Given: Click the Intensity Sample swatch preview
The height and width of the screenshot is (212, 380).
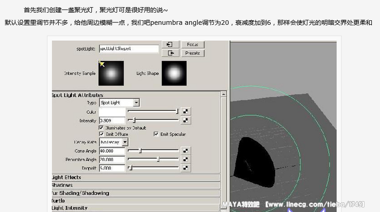Looking at the screenshot, I should pyautogui.click(x=110, y=73).
